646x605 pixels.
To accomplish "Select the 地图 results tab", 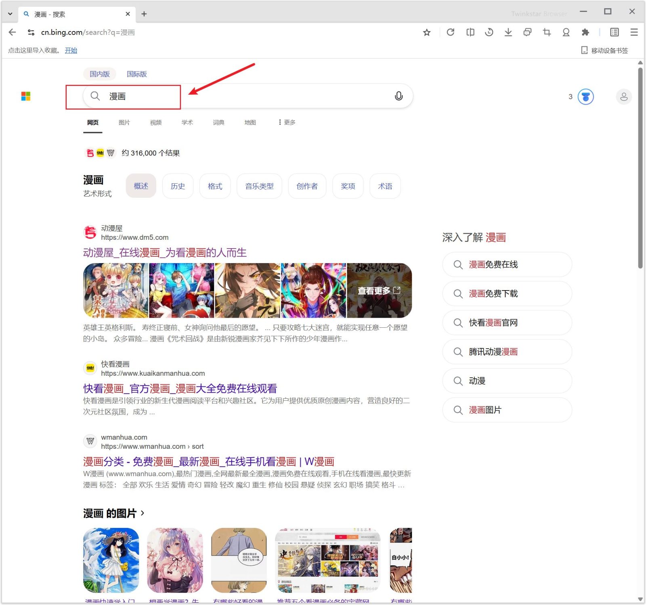I will 250,122.
